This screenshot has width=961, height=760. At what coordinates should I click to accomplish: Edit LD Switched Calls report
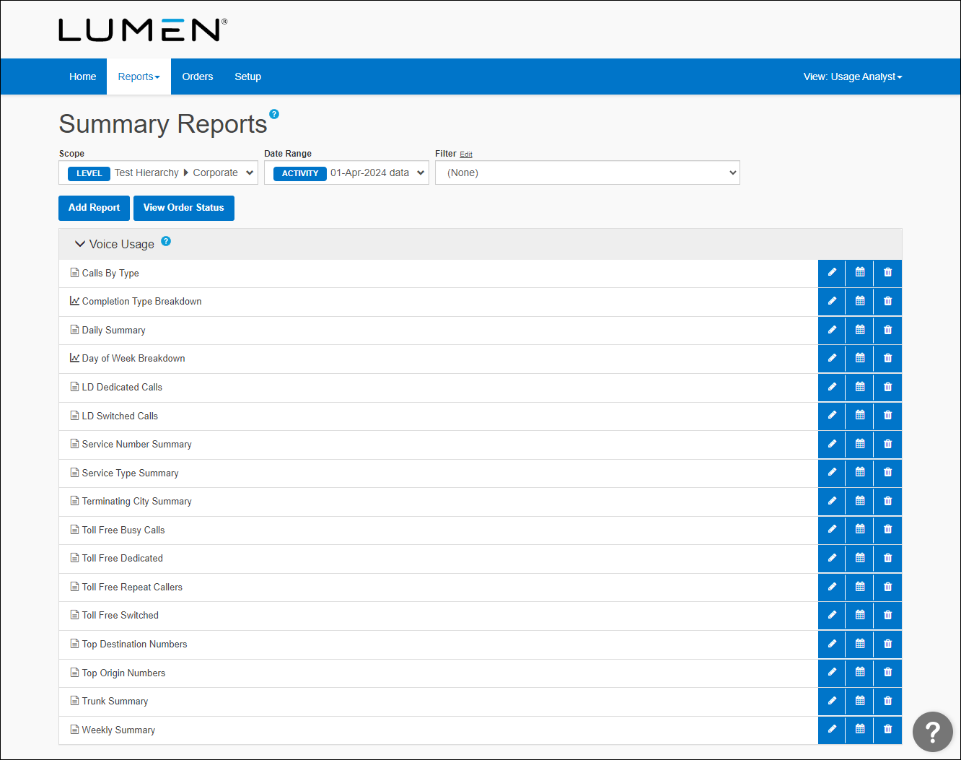(832, 416)
